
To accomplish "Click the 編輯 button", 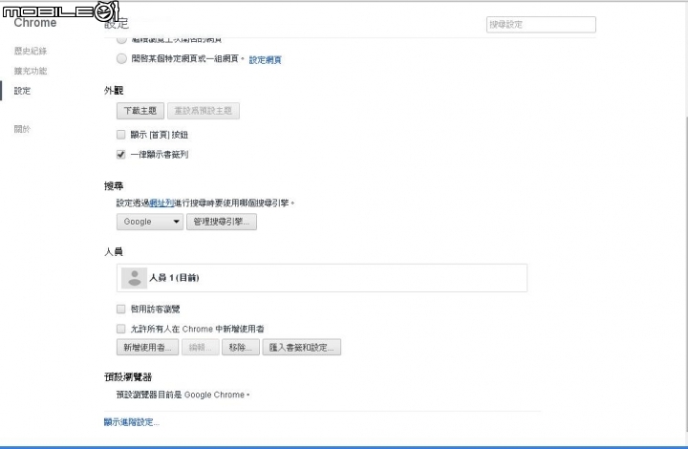I will click(x=200, y=348).
